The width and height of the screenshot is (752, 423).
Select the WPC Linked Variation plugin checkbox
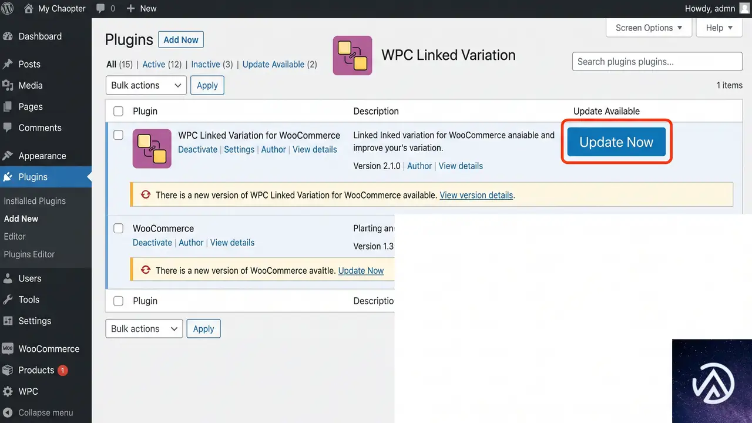coord(119,135)
